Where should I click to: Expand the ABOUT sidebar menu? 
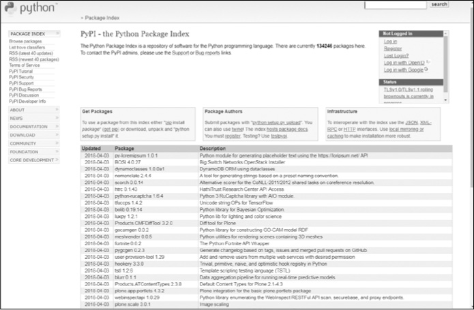click(34, 110)
